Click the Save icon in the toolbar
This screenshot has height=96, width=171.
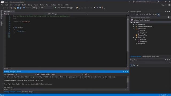click(18, 8)
